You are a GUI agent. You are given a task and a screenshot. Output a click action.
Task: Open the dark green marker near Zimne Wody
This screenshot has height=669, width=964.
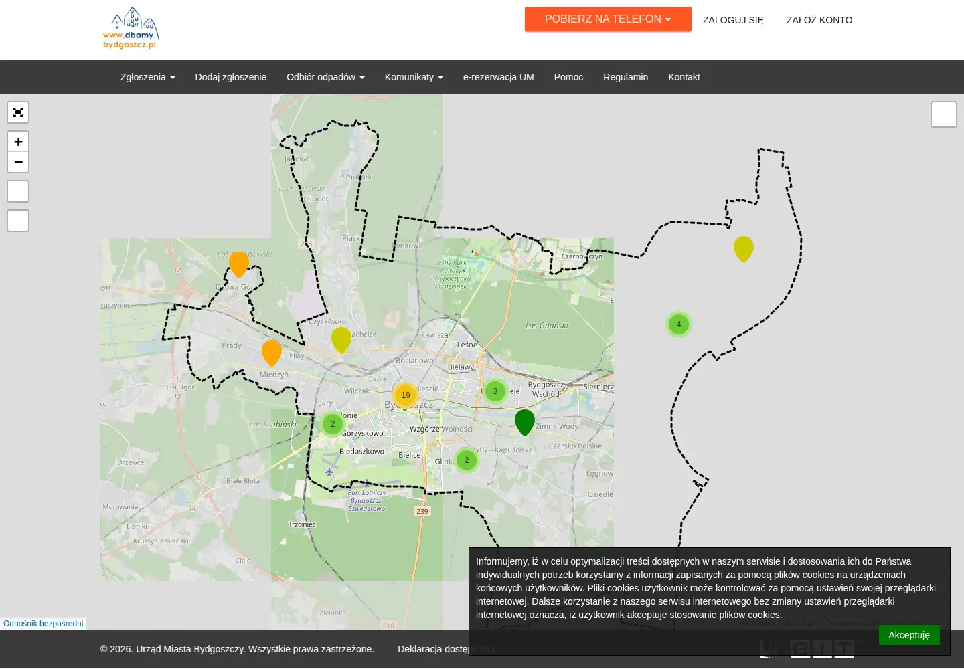[x=525, y=422]
